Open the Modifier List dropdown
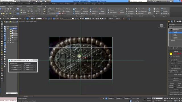This screenshot has height=102, width=182. tap(175, 27)
